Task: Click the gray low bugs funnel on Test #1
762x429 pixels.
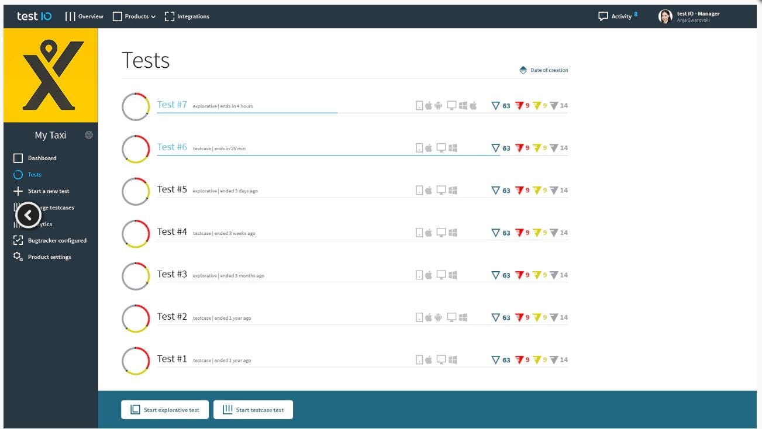Action: coord(553,359)
